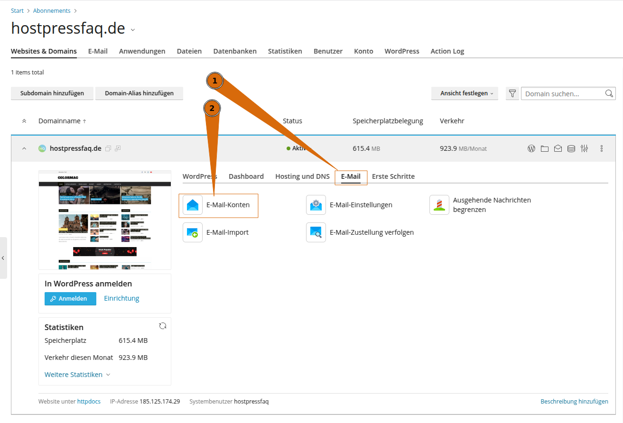623x423 pixels.
Task: Open the E-Mail-Import link
Action: point(227,232)
